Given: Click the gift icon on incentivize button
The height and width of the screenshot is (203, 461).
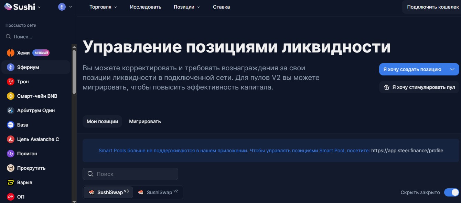Looking at the screenshot, I should pos(387,87).
